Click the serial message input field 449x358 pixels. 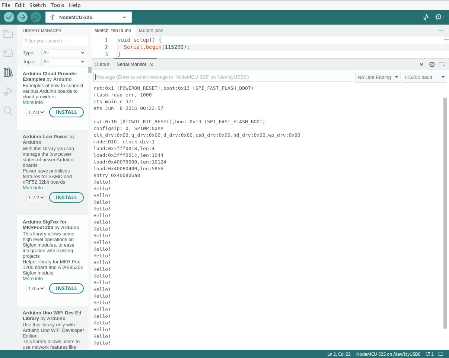pyautogui.click(x=223, y=77)
